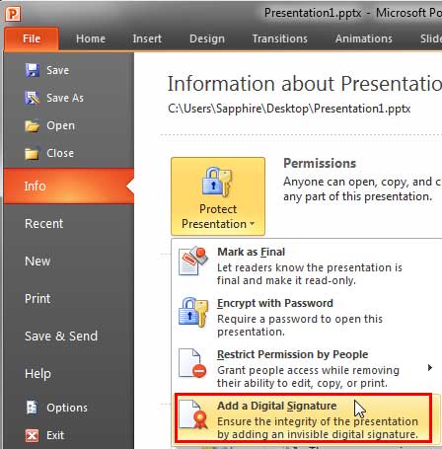Choose Add a Digital Signature title

(x=276, y=406)
